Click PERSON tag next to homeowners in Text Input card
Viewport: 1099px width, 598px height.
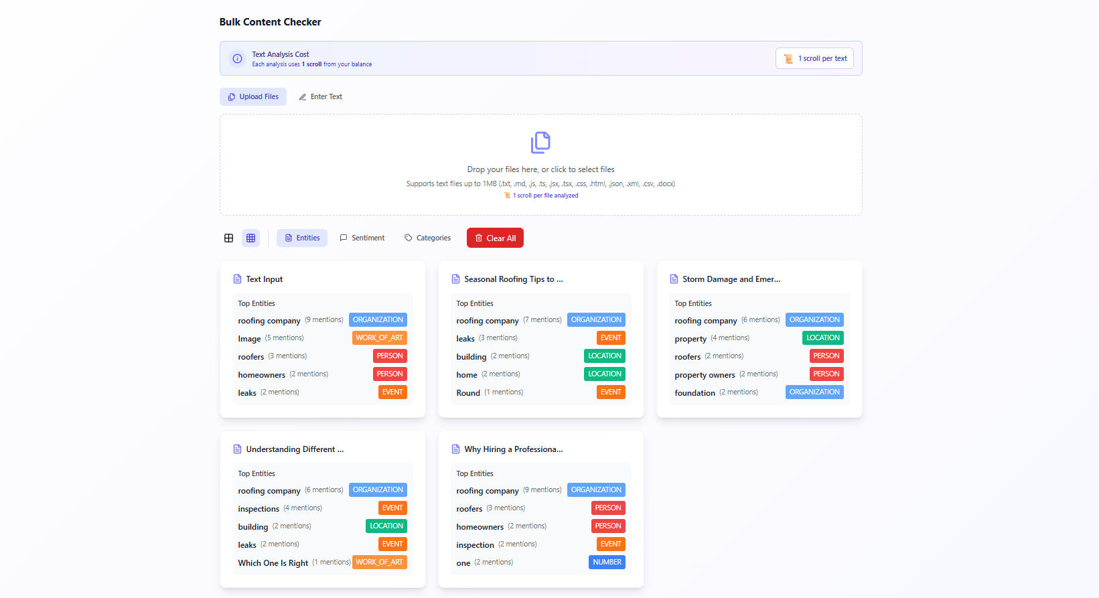coord(390,374)
